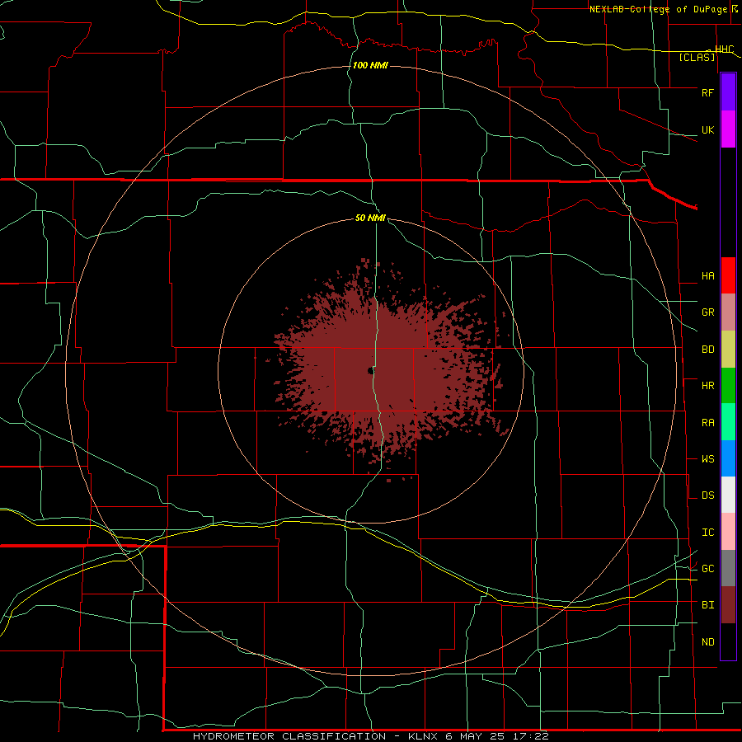
Task: Click the blue WS legend swatch
Action: tap(728, 458)
